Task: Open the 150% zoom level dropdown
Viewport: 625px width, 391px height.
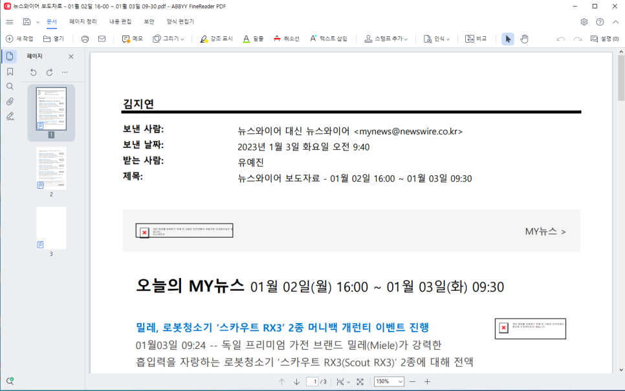Action: click(389, 381)
